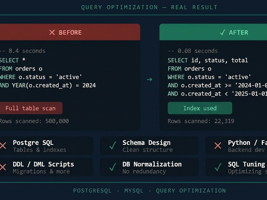Click the red X next to Python card

click(218, 146)
